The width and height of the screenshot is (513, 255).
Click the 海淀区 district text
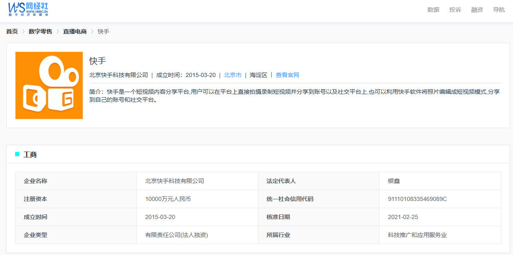pyautogui.click(x=259, y=75)
